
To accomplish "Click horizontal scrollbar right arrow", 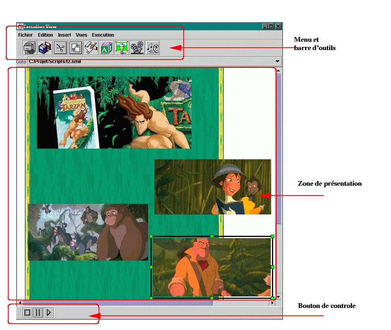I will (x=272, y=303).
